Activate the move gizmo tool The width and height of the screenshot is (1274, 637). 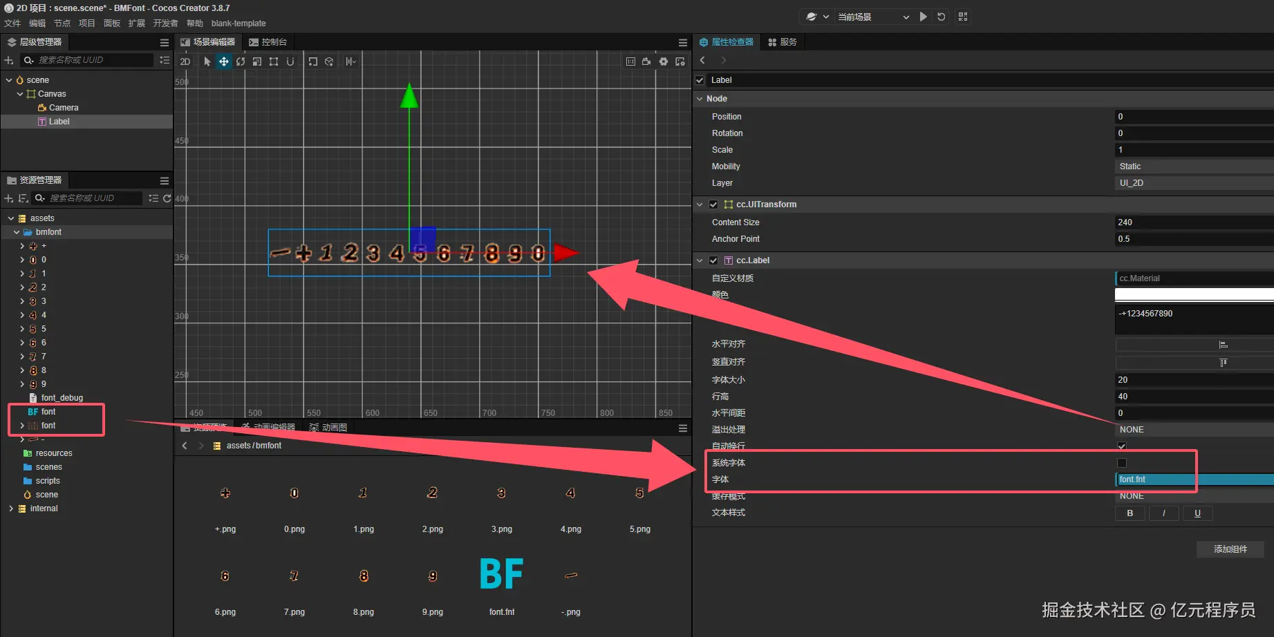[x=224, y=61]
